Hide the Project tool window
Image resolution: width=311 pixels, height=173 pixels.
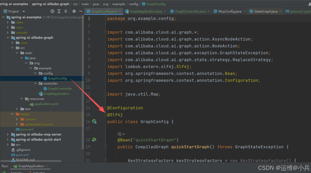point(80,11)
